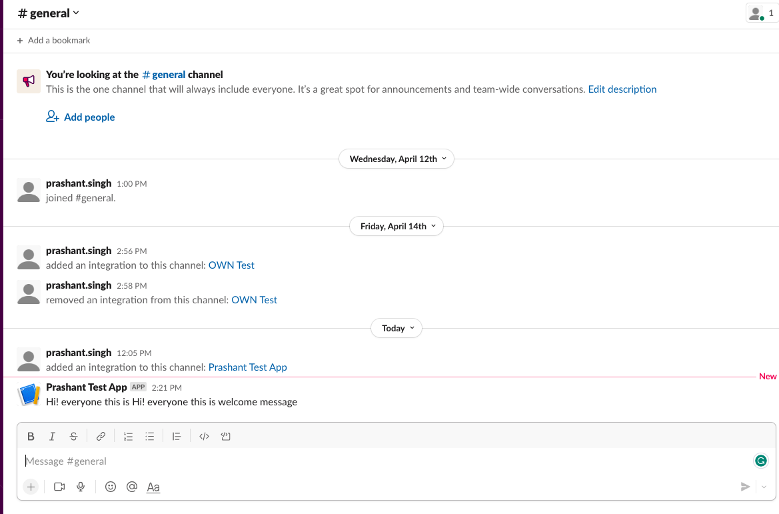Record an audio clip
The width and height of the screenshot is (779, 514).
click(x=81, y=487)
